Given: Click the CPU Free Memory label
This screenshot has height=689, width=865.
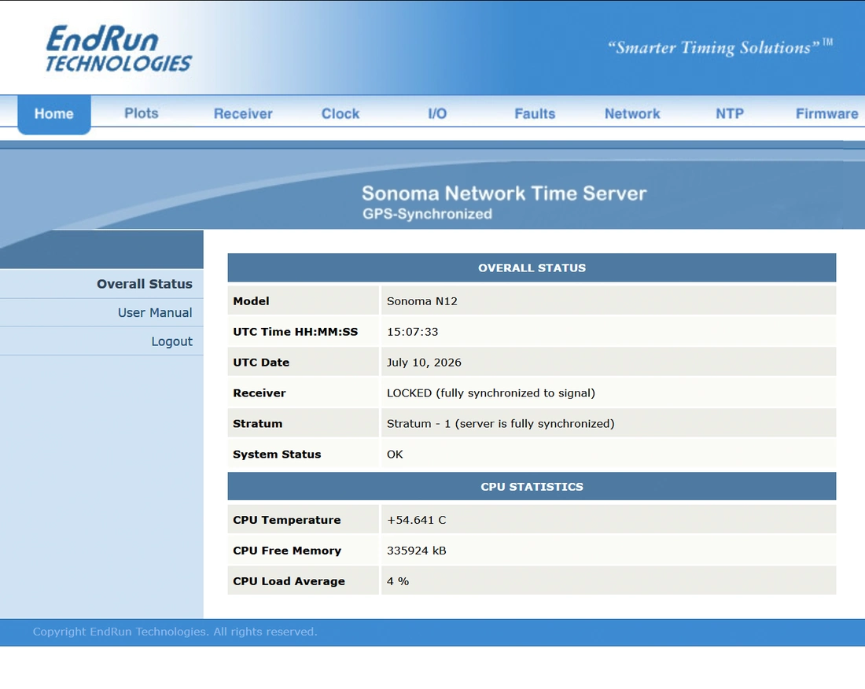Looking at the screenshot, I should click(x=287, y=551).
